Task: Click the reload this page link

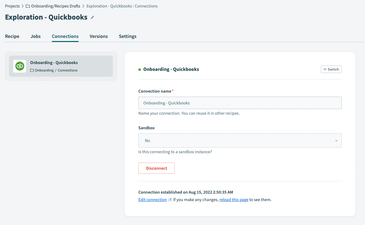Action: [x=234, y=199]
